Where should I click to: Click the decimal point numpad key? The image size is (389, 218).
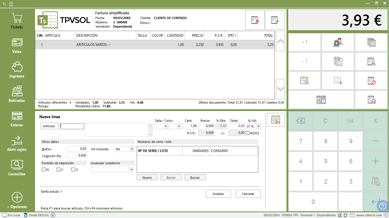[351, 201]
